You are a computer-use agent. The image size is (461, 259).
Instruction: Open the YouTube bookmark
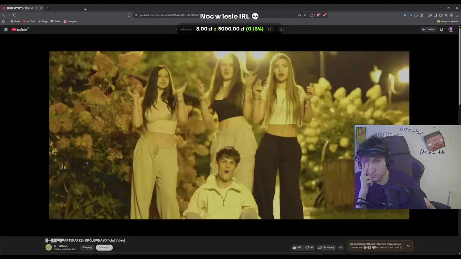pyautogui.click(x=29, y=21)
